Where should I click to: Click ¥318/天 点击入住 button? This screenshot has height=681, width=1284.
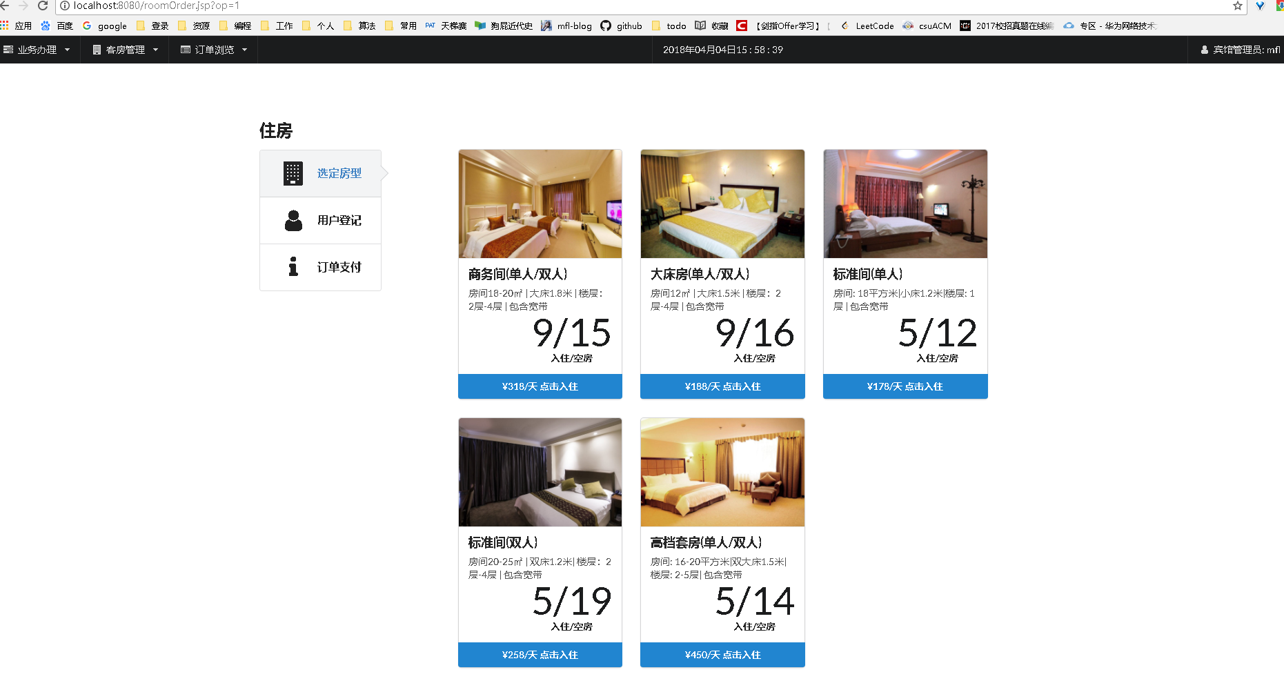540,386
